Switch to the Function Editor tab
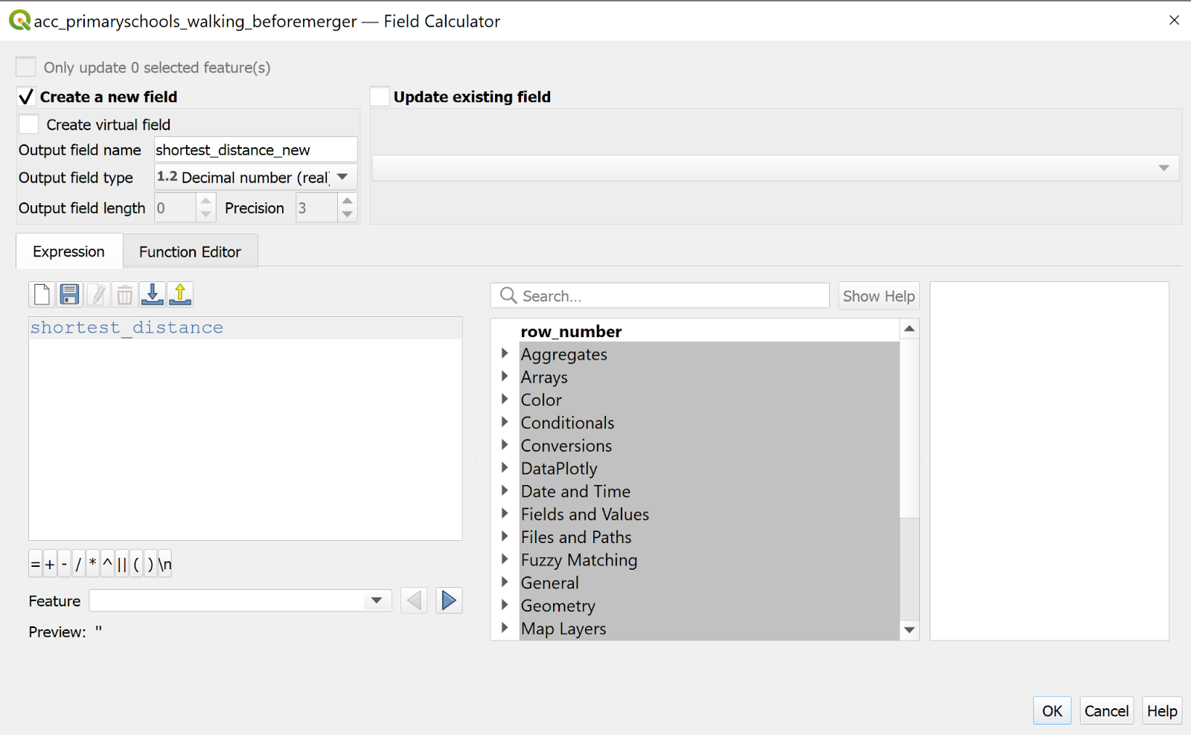 point(190,252)
